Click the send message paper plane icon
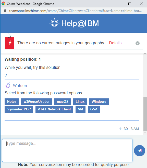Viewport: 147px width, 168px height. [140, 150]
